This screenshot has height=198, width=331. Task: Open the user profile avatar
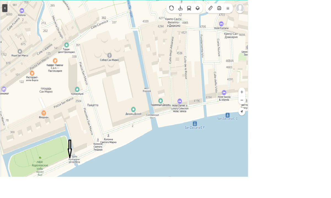(x=240, y=8)
